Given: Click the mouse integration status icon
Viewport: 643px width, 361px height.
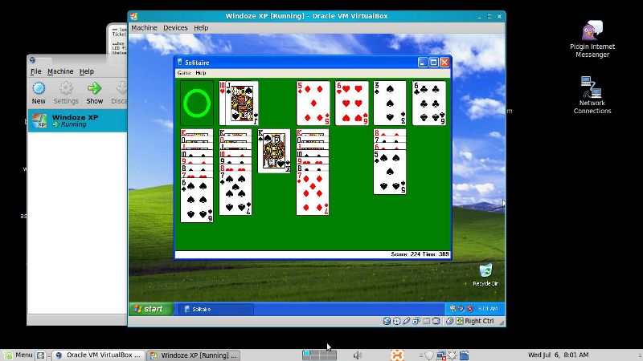Looking at the screenshot, I should pos(450,321).
